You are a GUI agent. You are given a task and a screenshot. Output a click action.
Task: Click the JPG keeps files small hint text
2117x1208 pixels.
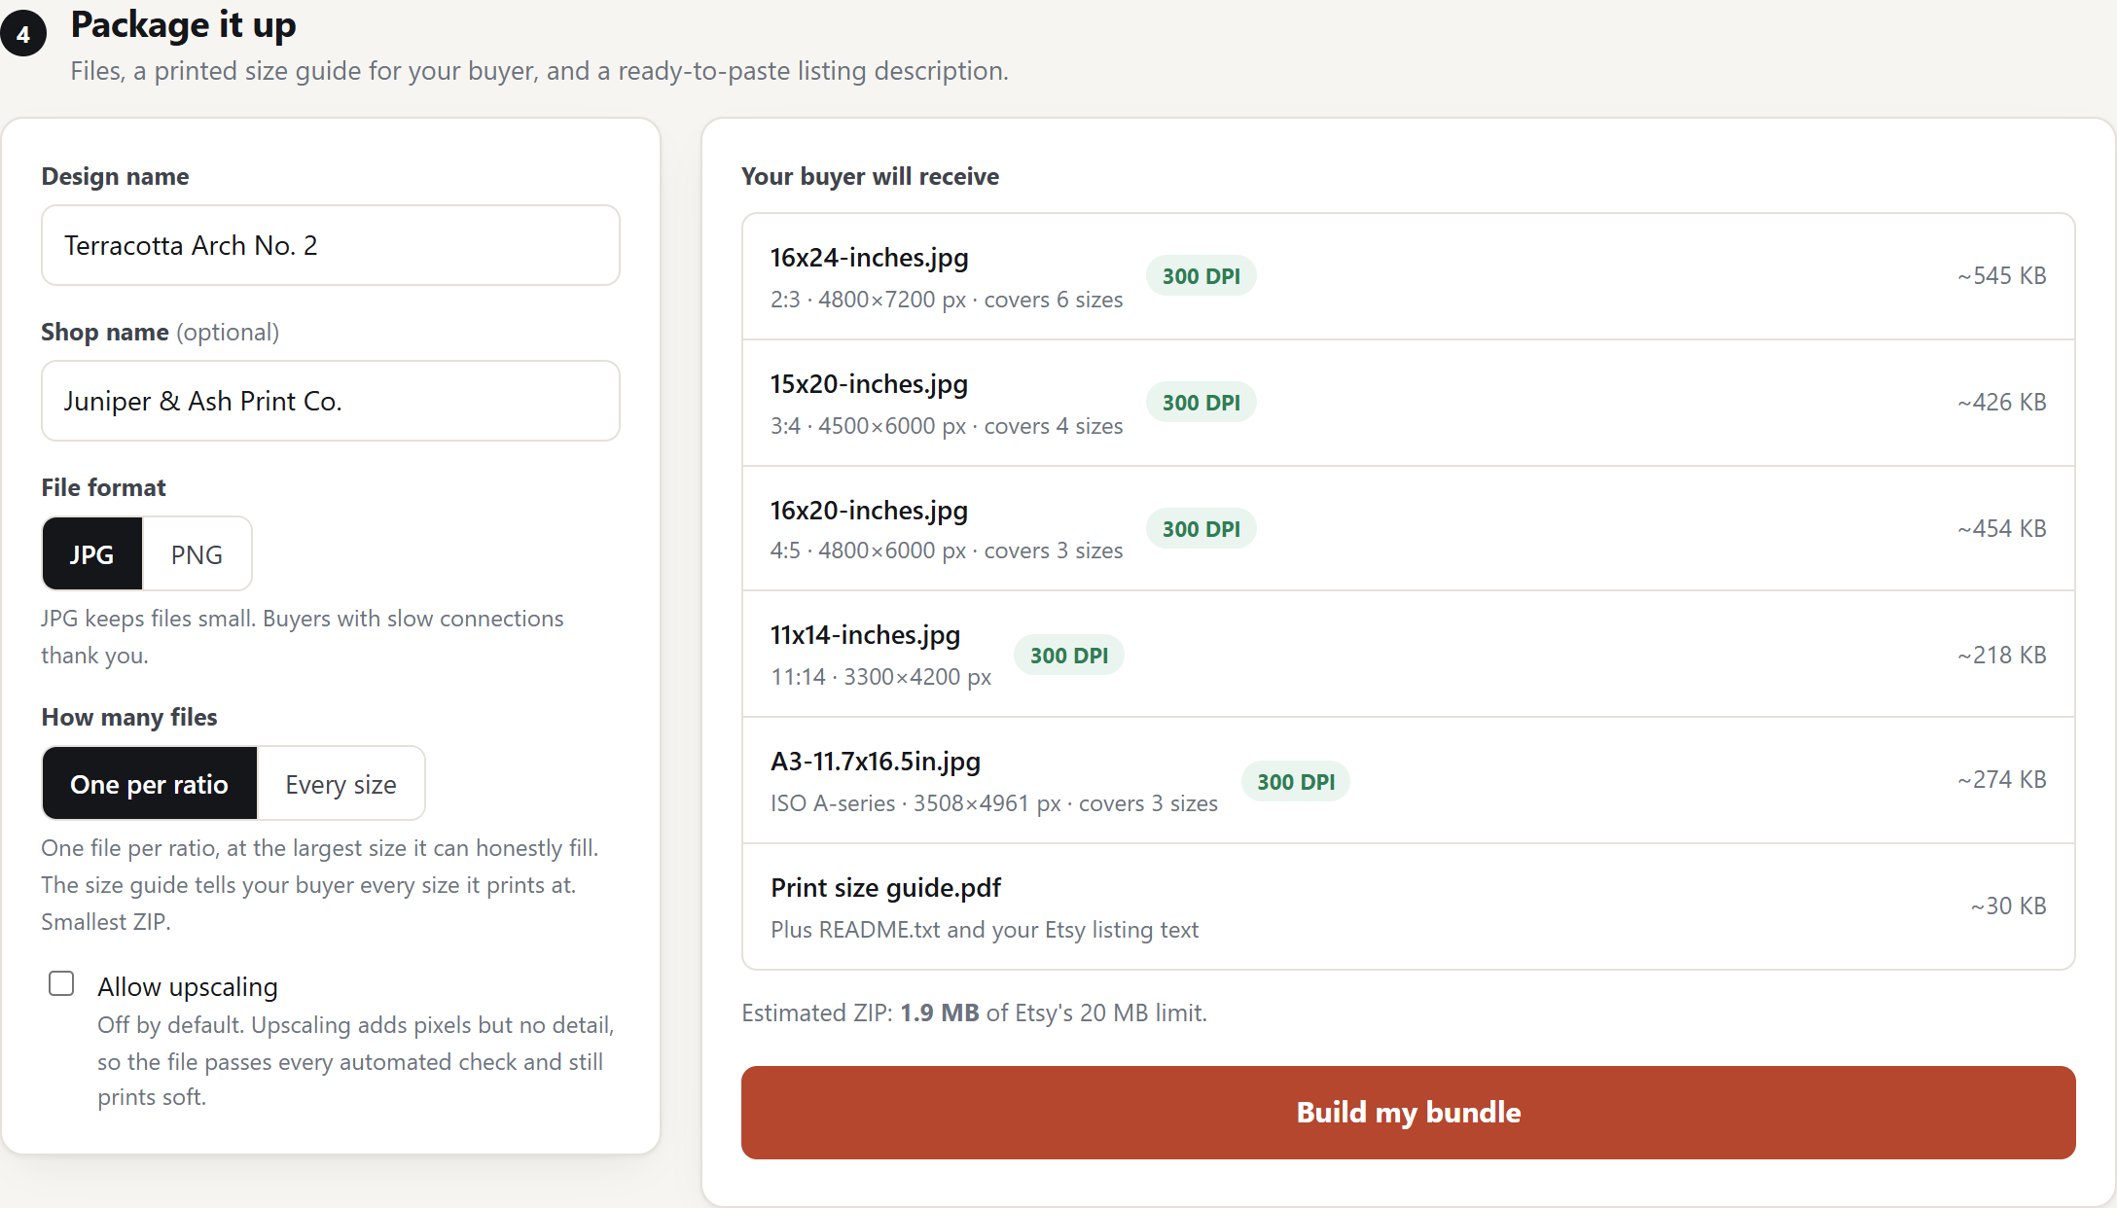click(303, 637)
